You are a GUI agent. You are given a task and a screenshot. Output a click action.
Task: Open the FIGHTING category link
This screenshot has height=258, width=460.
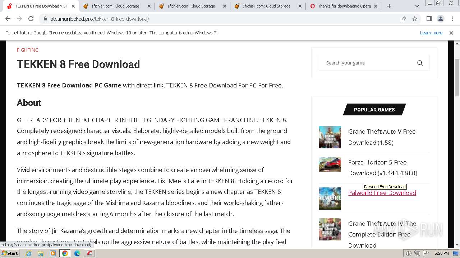tap(28, 50)
